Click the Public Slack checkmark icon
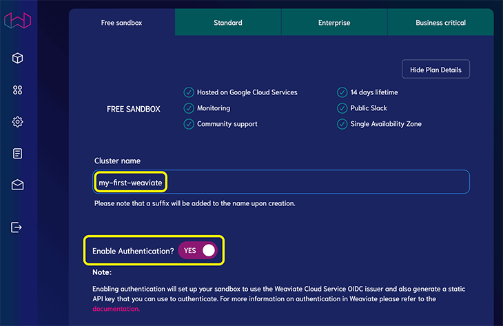503x326 pixels. [x=342, y=108]
